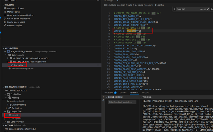This screenshot has height=132, width=213.
Task: Click the BLE_multiple_question breadcrumb
Action: 114,5
